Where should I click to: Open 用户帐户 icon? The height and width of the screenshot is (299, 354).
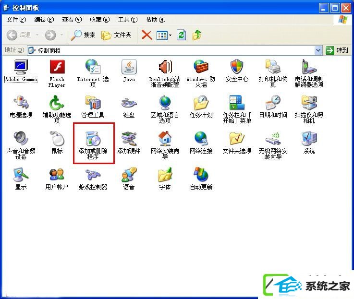point(57,174)
